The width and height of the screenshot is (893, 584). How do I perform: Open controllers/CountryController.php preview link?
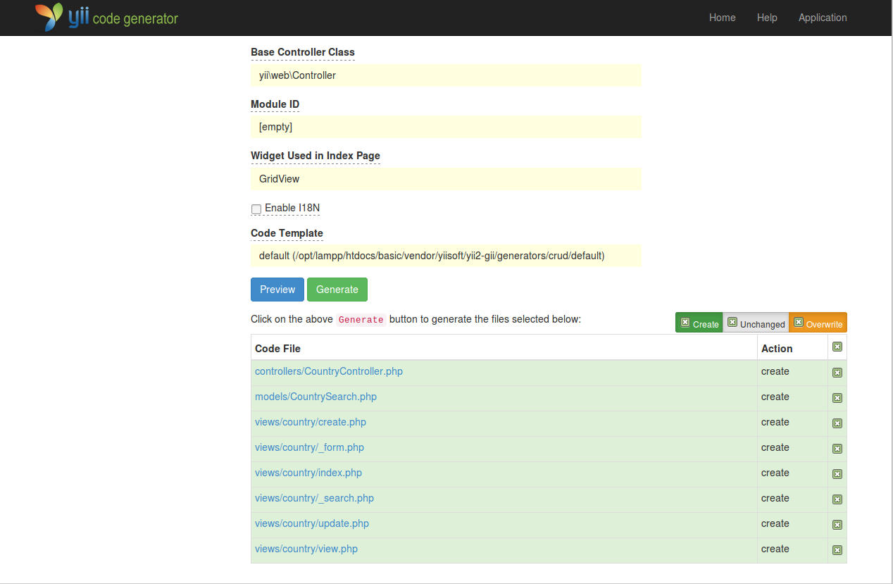pyautogui.click(x=329, y=371)
